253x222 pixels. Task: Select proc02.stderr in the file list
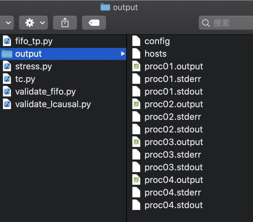[173, 117]
